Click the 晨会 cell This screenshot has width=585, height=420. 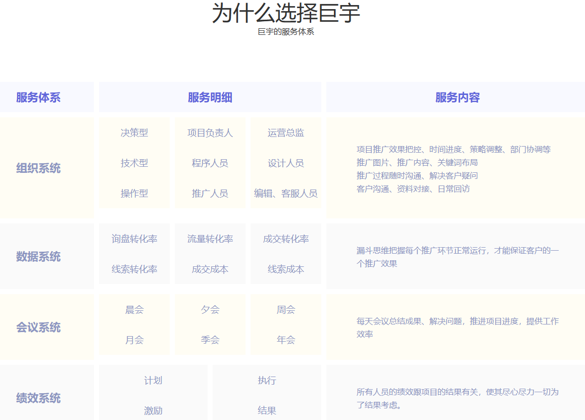[134, 309]
